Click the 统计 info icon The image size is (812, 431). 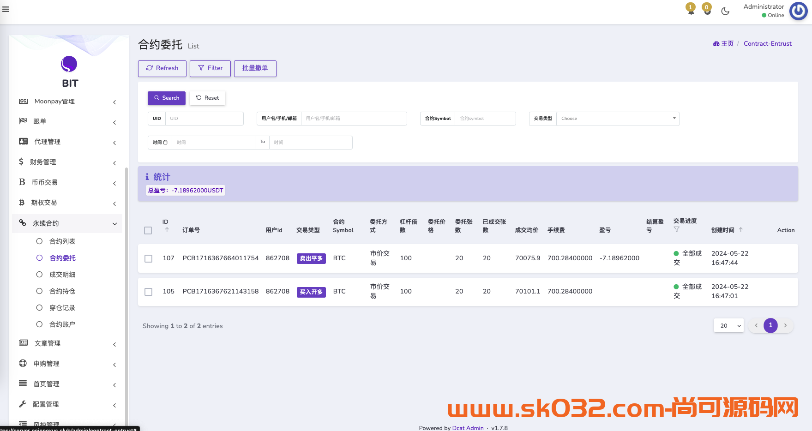(147, 177)
